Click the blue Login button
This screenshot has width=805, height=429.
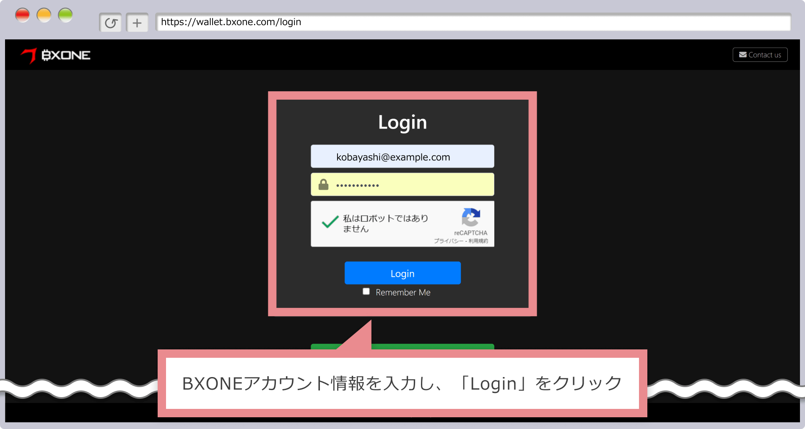click(402, 273)
